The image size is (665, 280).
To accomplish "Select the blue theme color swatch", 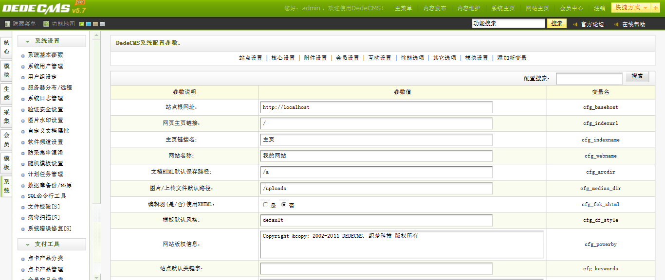I will (88, 23).
